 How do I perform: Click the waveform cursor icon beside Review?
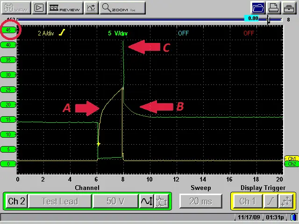[x=92, y=8]
